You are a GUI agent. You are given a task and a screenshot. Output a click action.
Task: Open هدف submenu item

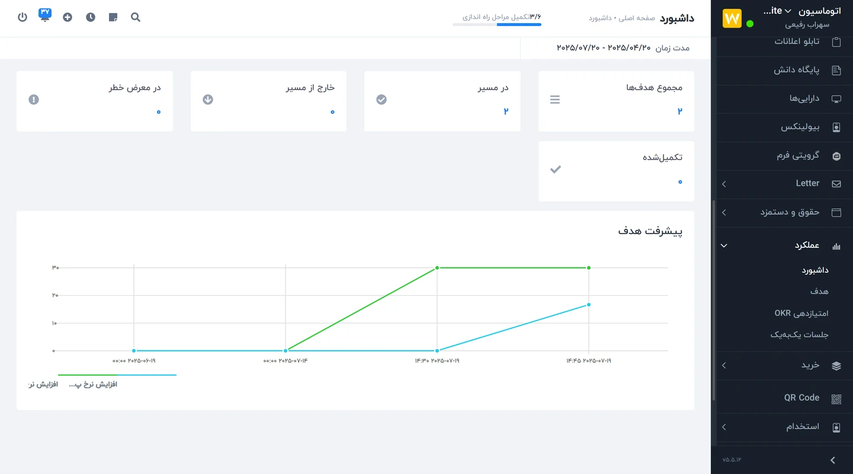(819, 292)
